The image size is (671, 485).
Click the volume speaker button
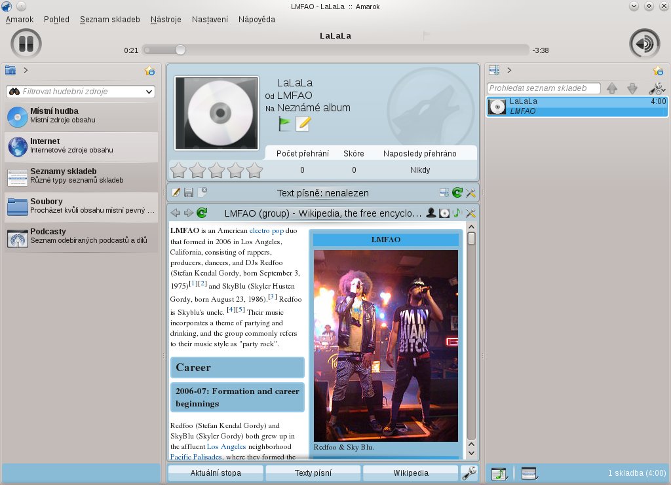[x=645, y=44]
